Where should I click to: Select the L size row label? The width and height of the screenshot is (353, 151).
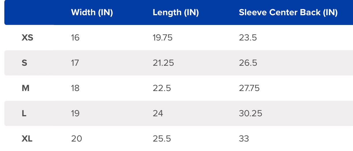coord(24,113)
